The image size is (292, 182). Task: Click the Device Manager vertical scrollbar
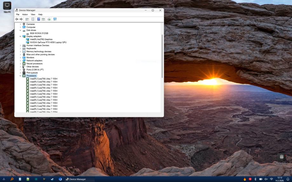[162, 56]
